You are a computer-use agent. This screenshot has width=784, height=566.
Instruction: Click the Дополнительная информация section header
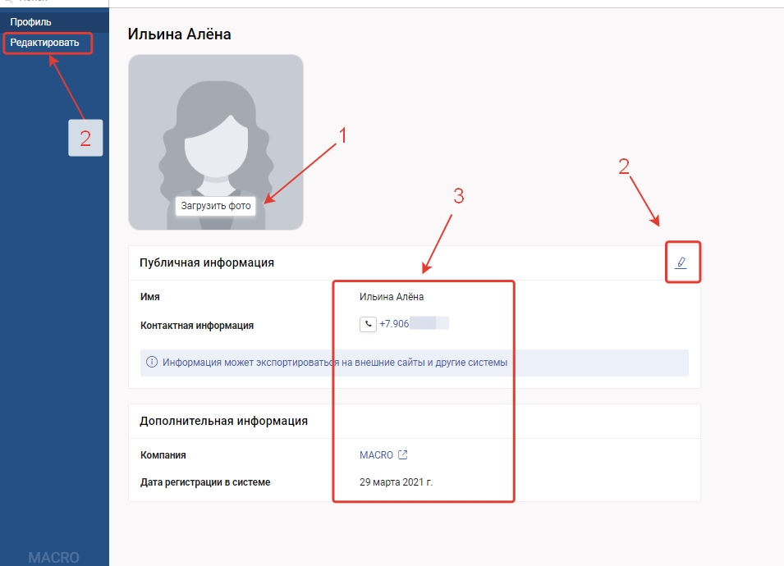coord(223,421)
